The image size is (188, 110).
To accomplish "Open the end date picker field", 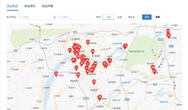I will pos(74,17).
